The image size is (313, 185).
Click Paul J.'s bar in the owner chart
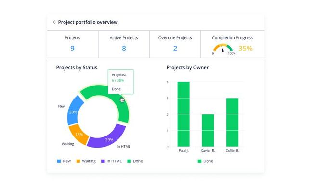coord(183,114)
